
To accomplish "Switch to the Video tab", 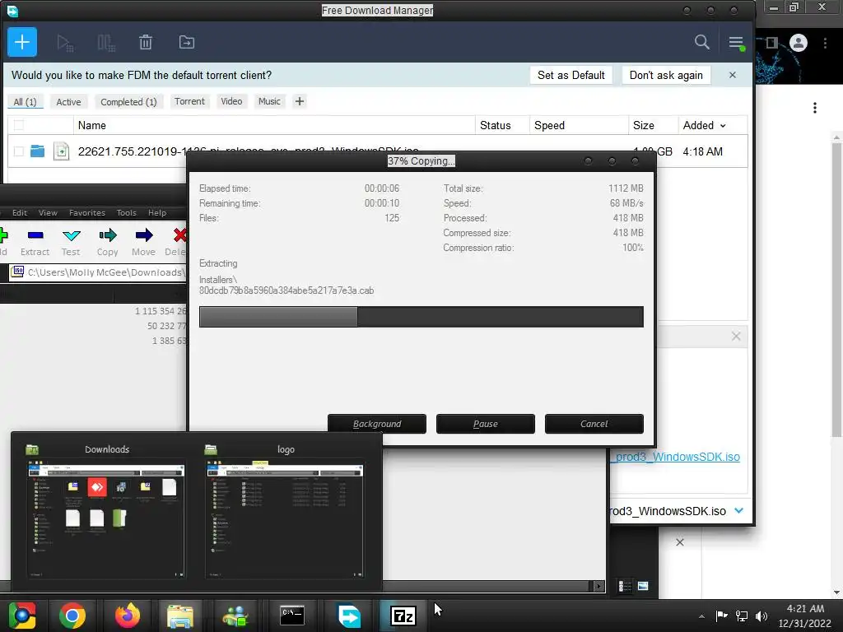I will click(231, 101).
